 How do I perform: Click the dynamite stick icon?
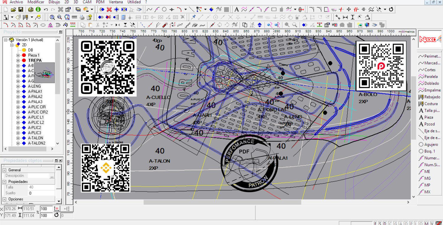pyautogui.click(x=165, y=25)
